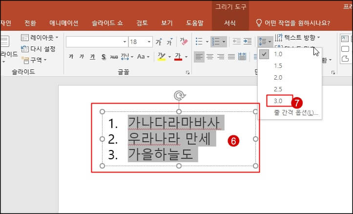This screenshot has width=353, height=214.
Task: Open font dialog launcher in 글꼴 group
Action: [187, 72]
